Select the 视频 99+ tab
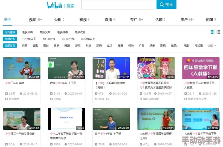This screenshot has height=147, width=223. tap(35, 20)
